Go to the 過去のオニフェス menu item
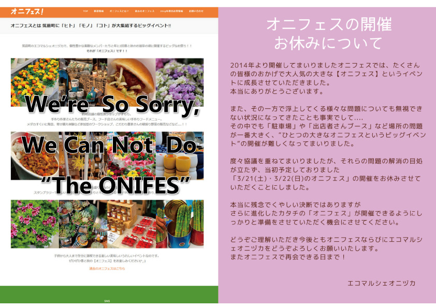 point(144,11)
